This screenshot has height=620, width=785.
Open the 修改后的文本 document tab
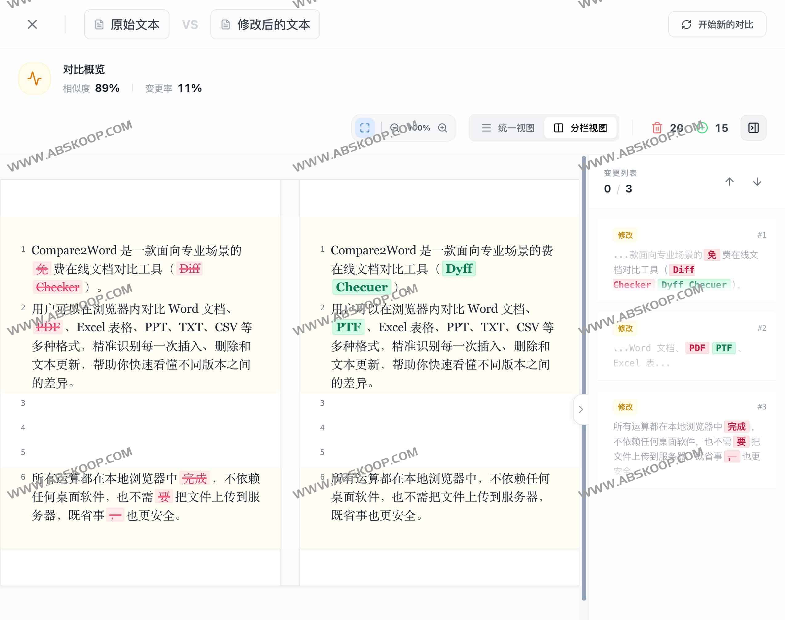pos(265,24)
